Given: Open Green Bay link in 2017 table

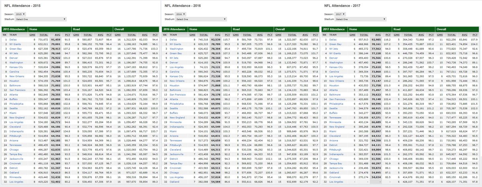Looking at the screenshot, I should (335, 44).
